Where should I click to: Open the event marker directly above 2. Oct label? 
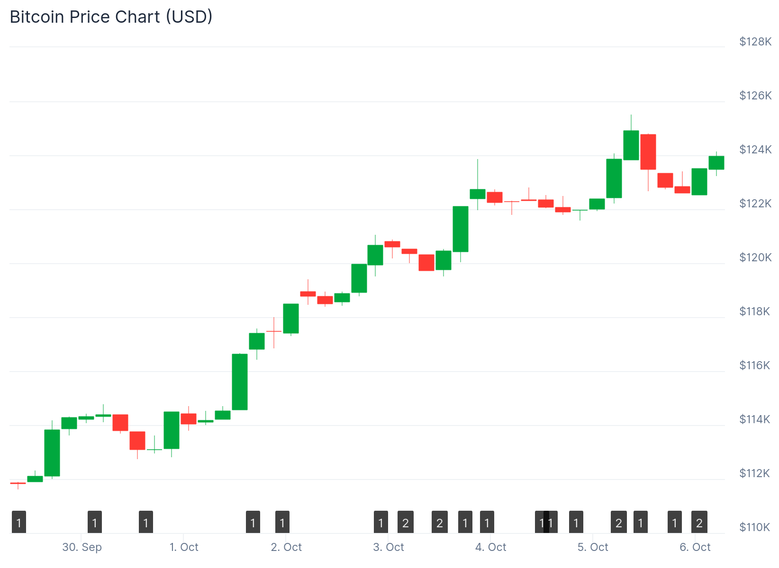pos(282,523)
